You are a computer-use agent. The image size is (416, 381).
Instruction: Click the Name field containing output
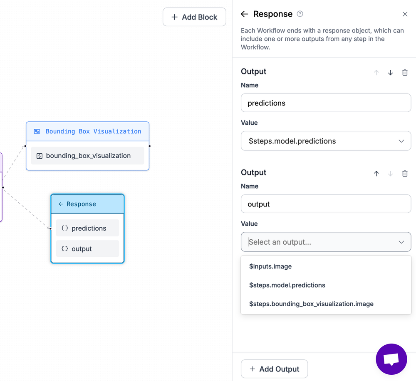pos(326,204)
